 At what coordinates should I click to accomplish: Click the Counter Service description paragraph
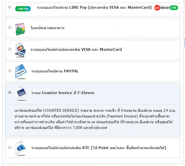coord(95,119)
